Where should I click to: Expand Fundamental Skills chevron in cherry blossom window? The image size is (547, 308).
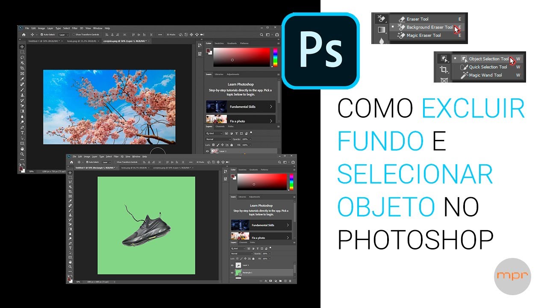271,107
